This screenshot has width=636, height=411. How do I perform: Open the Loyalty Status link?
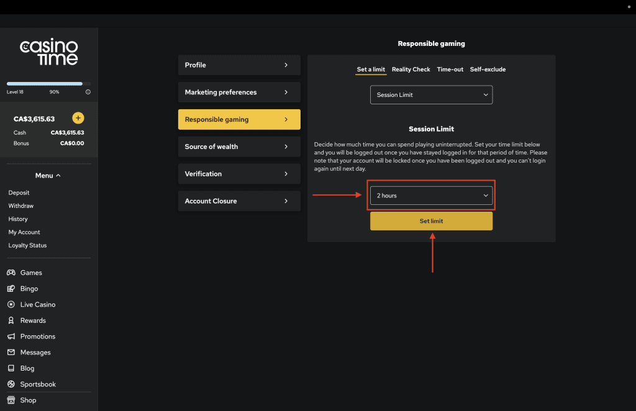click(x=27, y=245)
